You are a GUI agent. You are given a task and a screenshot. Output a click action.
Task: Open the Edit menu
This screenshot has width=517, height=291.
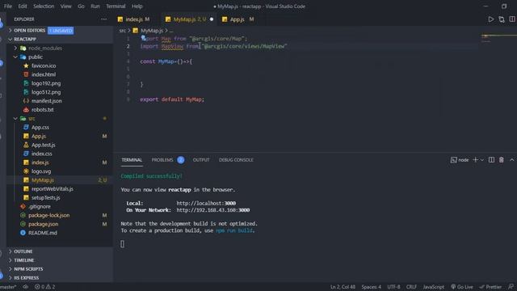23,6
